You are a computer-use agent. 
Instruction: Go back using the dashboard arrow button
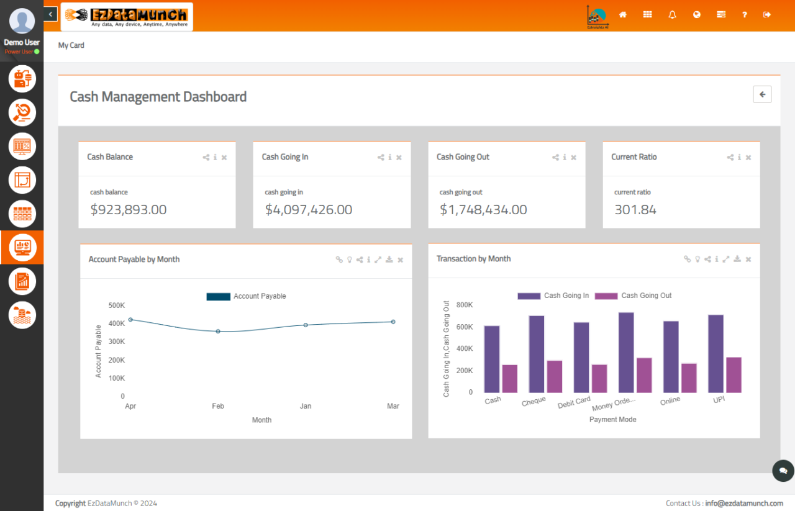tap(762, 94)
